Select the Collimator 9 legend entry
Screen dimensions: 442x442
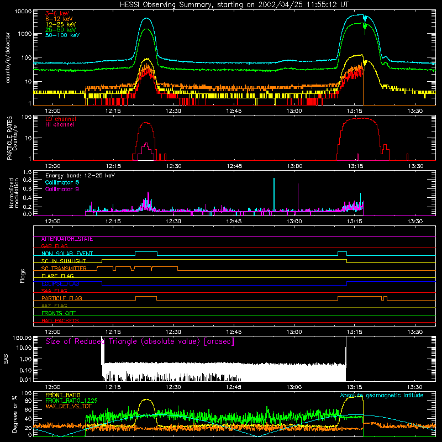(x=62, y=189)
